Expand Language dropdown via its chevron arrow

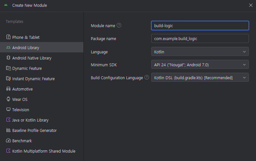pyautogui.click(x=244, y=52)
